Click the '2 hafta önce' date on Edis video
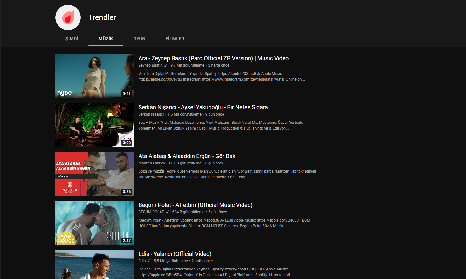Viewport: 466px width, 279px height. [x=202, y=261]
